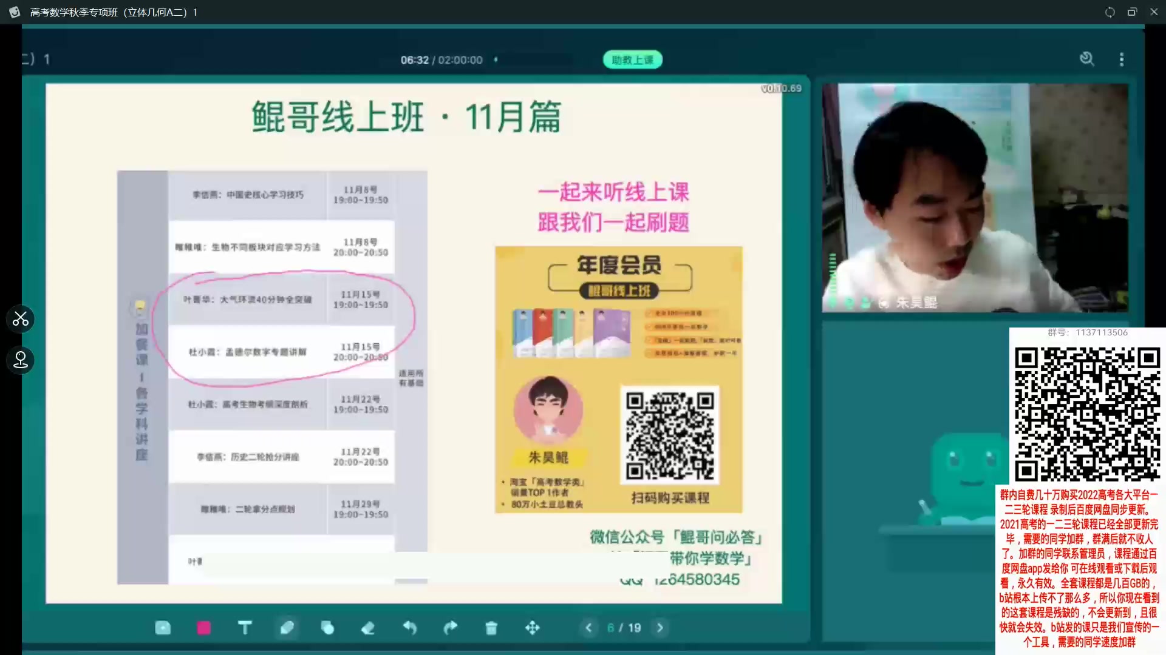Select the Text tool in the whiteboard toolbar
Screen dimensions: 1166x655
pyautogui.click(x=245, y=628)
